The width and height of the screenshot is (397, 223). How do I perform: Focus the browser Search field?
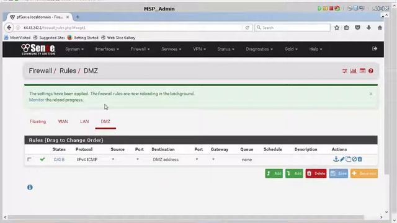292,27
